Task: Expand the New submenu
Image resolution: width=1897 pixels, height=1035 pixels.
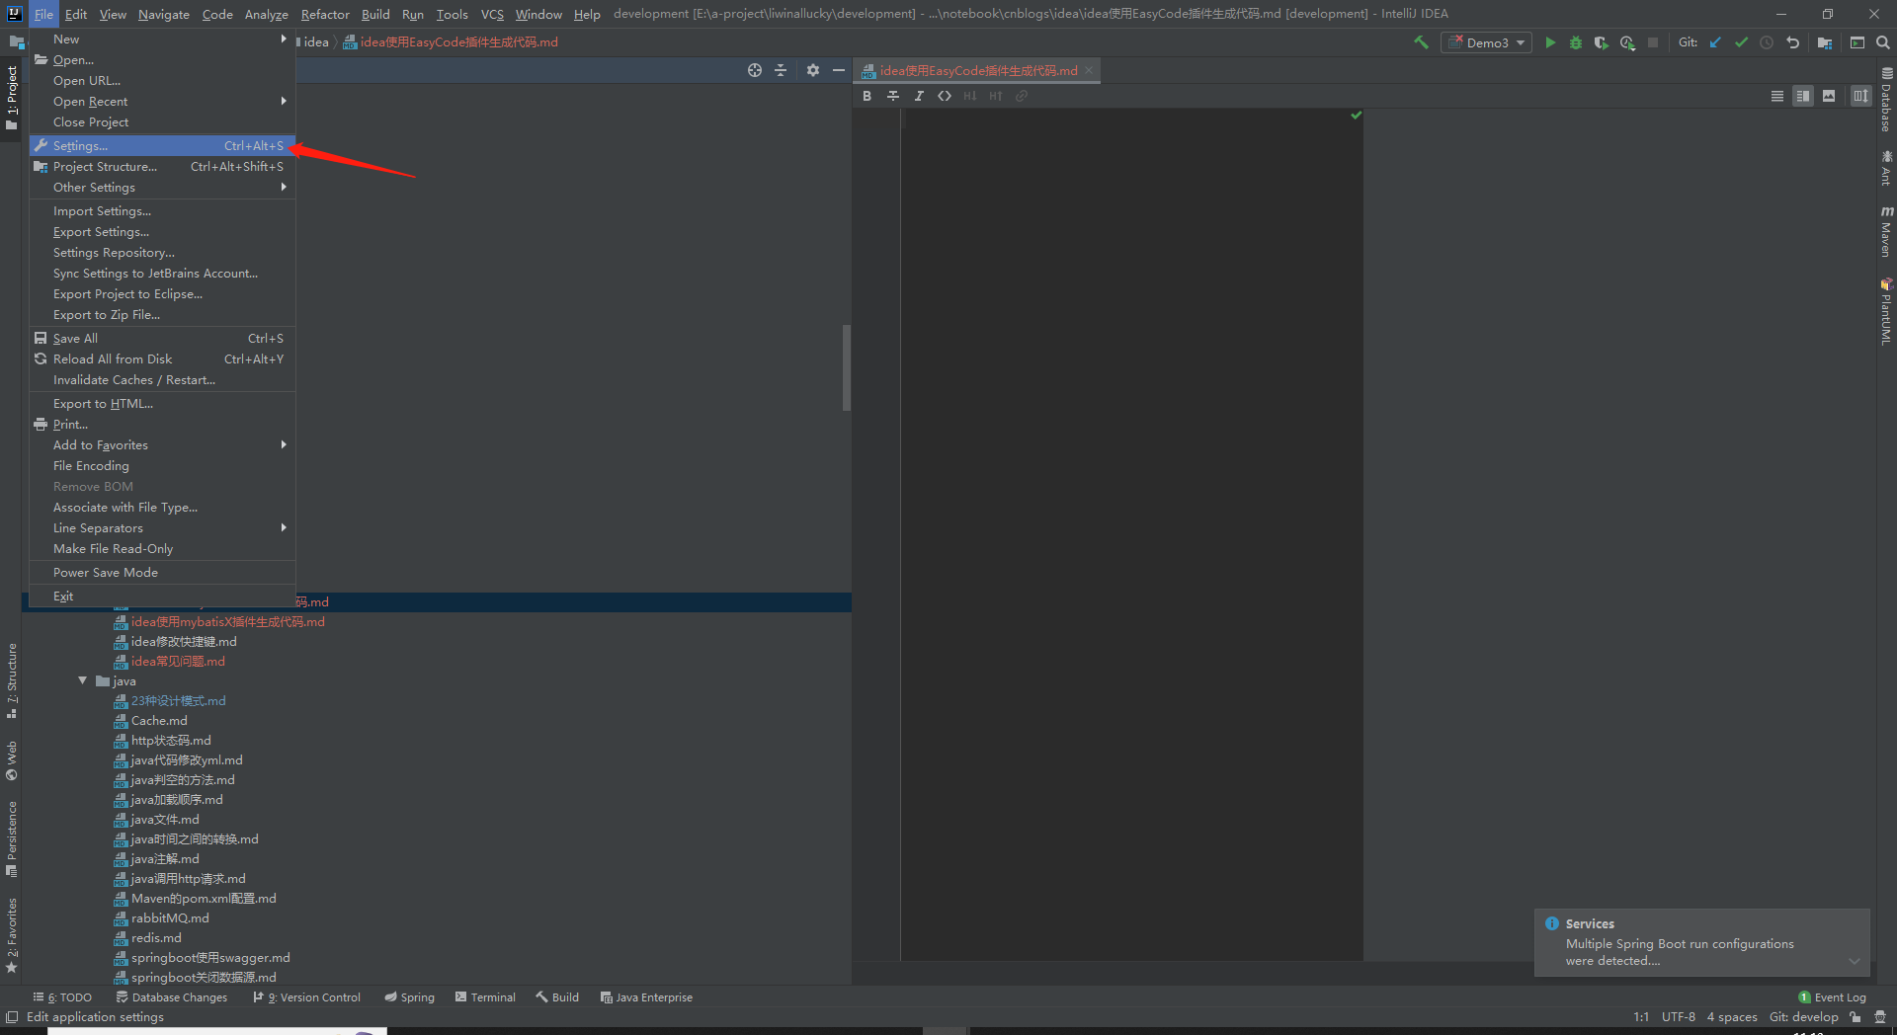Action: [x=162, y=40]
